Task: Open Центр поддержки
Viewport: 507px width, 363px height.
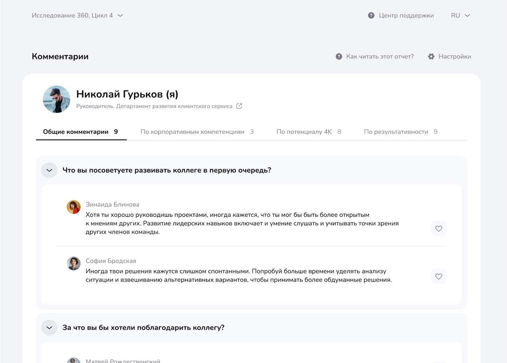Action: [x=406, y=15]
